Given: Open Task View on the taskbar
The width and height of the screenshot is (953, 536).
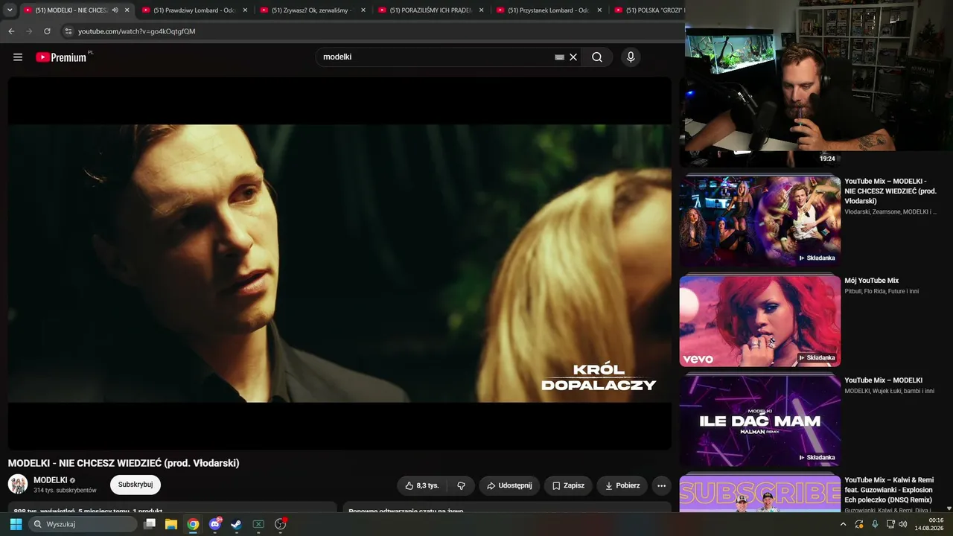Looking at the screenshot, I should (x=150, y=524).
